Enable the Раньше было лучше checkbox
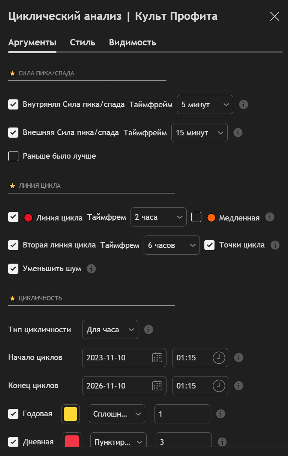Image resolution: width=288 pixels, height=456 pixels. (x=13, y=156)
